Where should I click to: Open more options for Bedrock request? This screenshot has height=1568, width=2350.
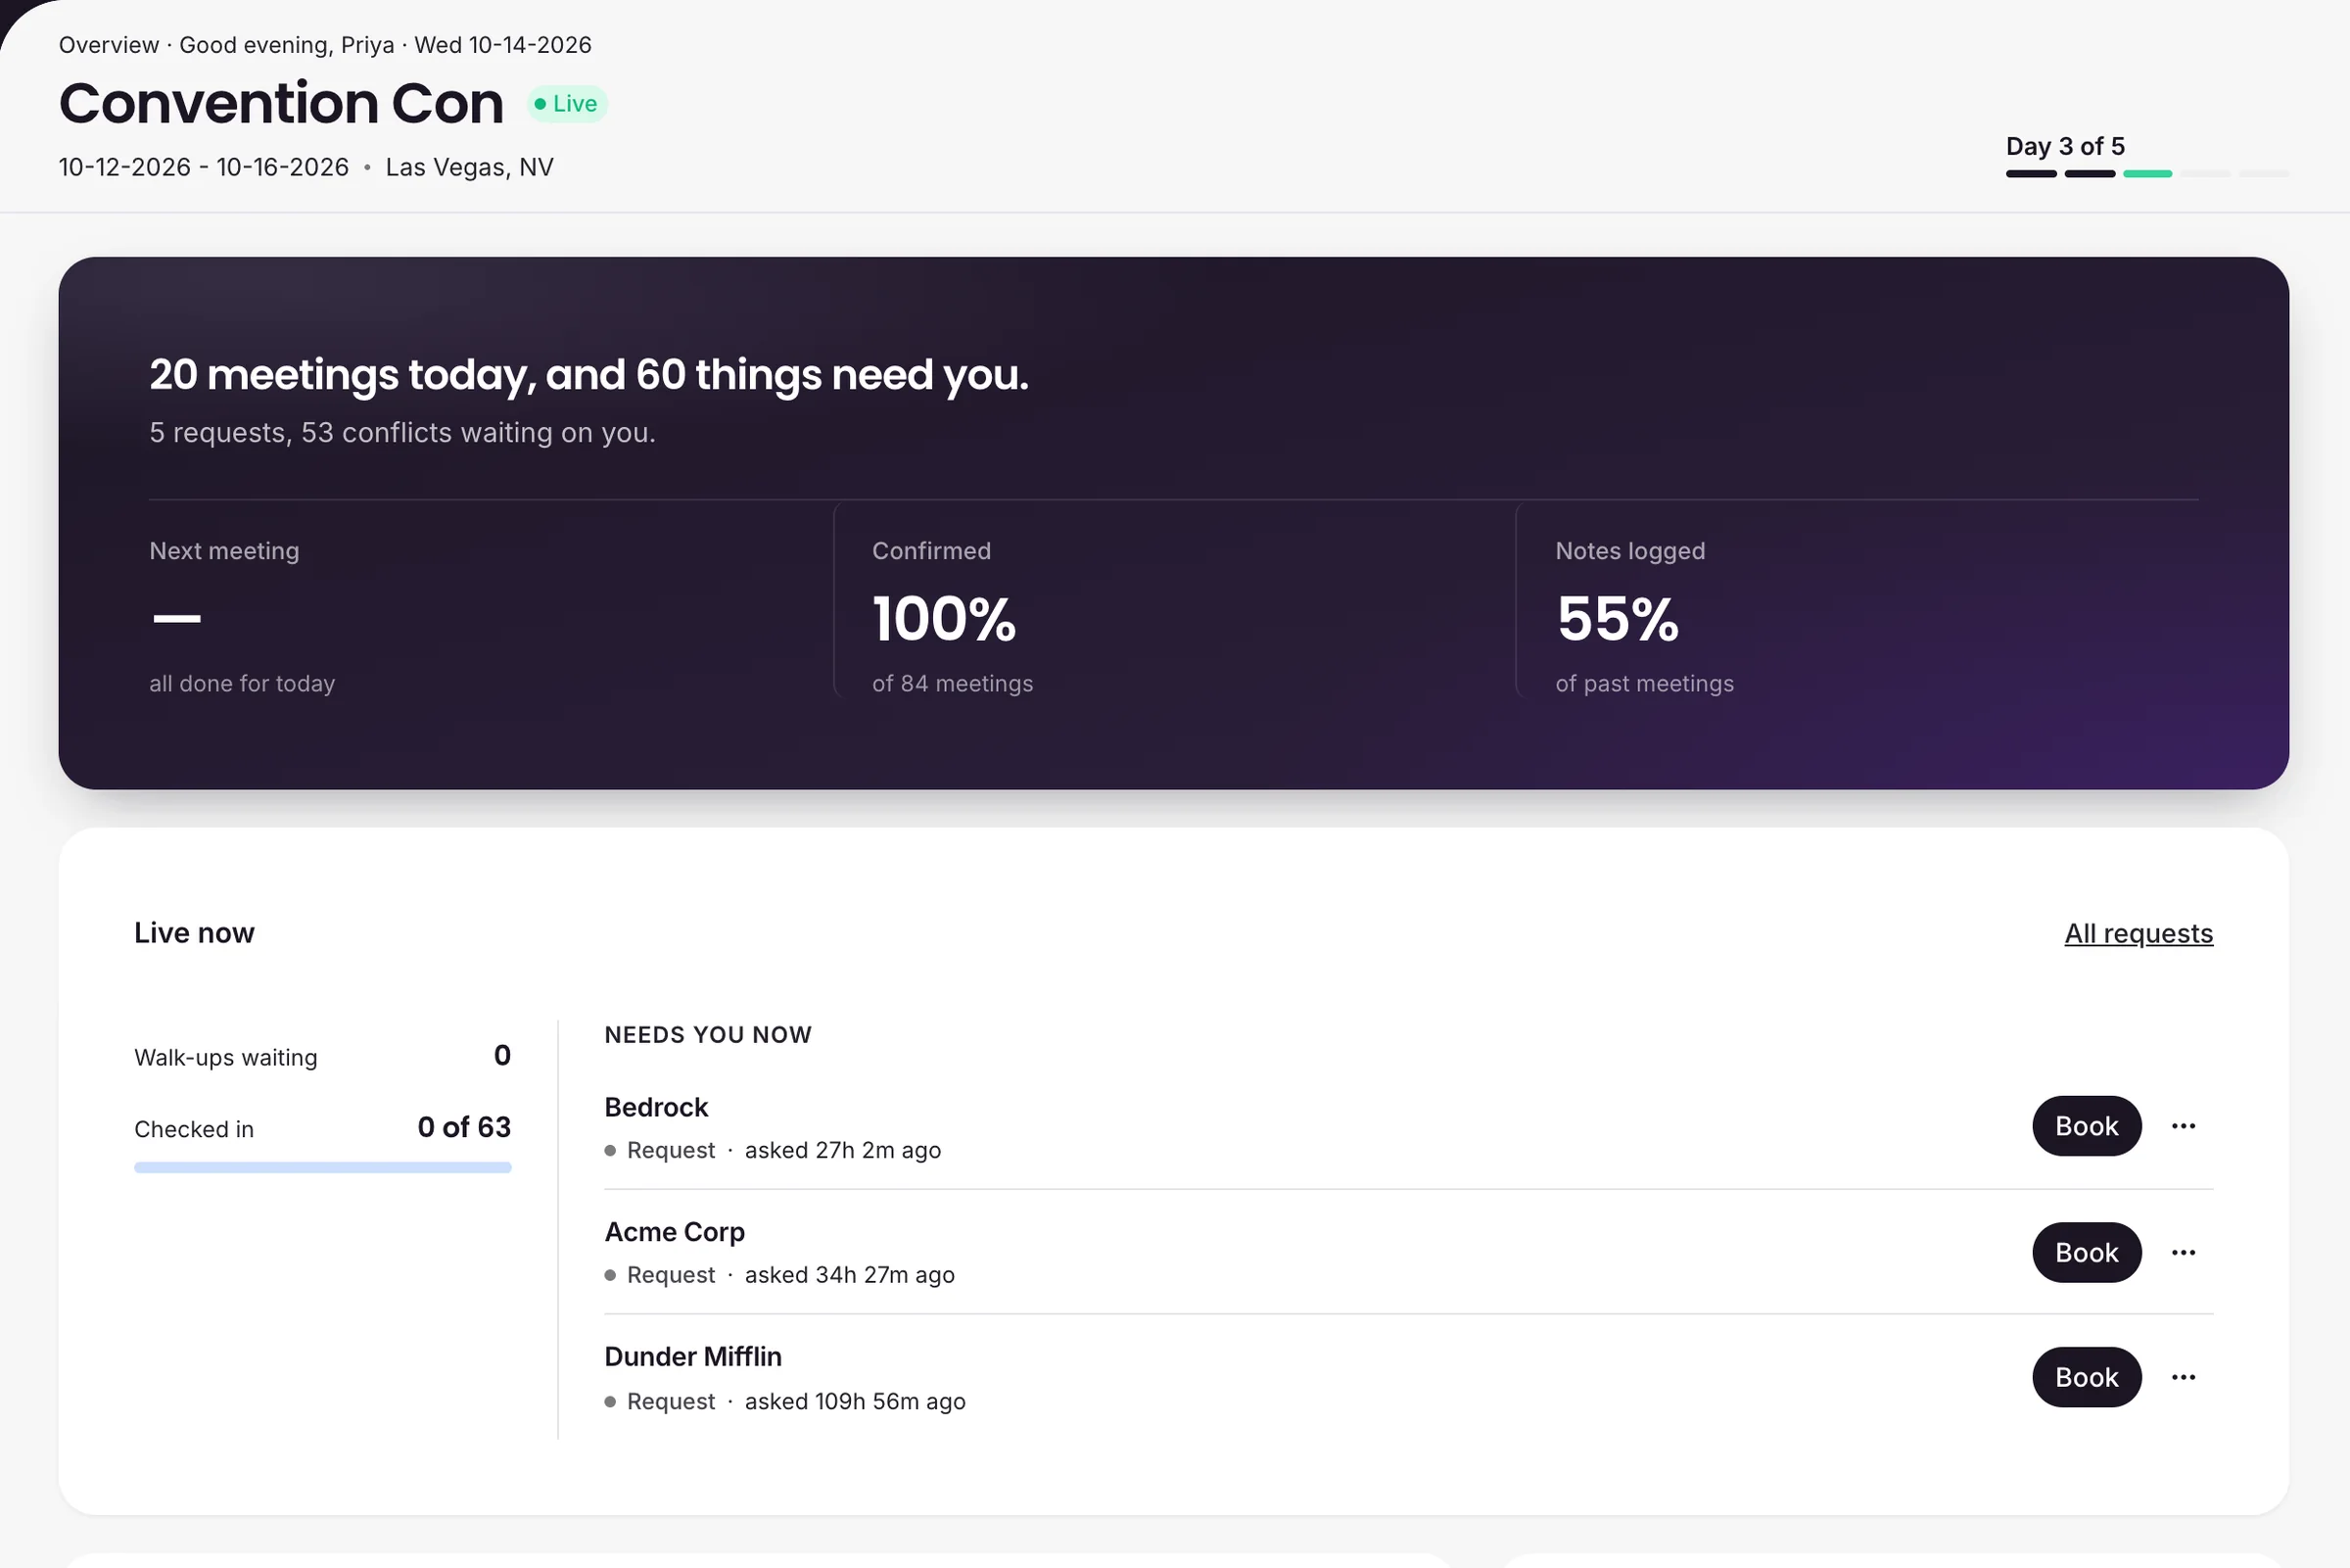pos(2184,1126)
